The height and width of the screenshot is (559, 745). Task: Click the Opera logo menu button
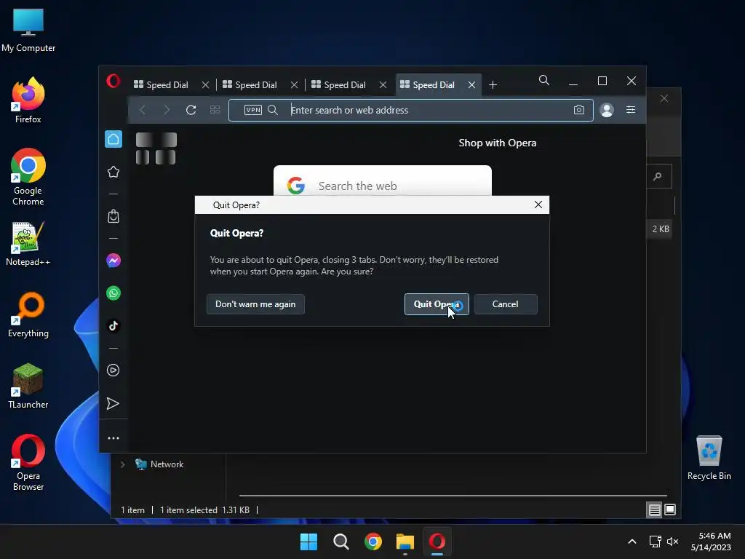[x=113, y=82]
